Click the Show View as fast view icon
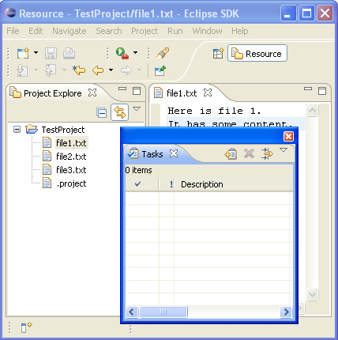 26,327
